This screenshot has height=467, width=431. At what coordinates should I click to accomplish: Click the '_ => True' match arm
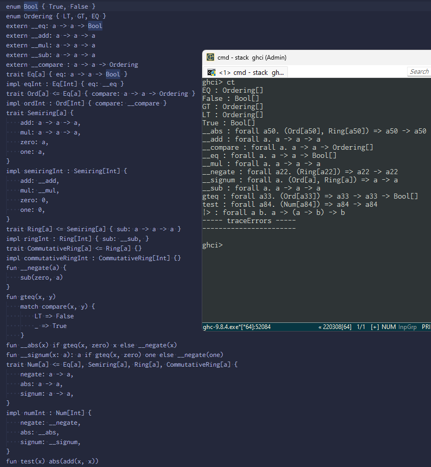tap(50, 326)
